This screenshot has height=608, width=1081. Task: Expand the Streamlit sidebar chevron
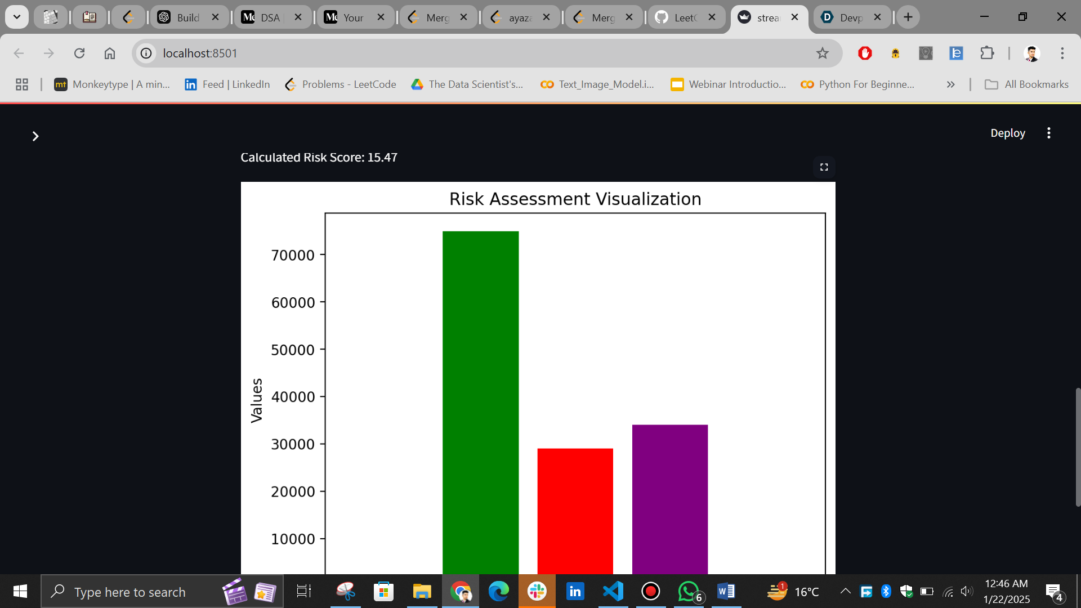coord(35,136)
